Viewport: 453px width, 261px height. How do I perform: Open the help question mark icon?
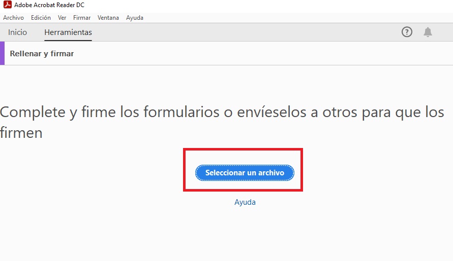(407, 32)
